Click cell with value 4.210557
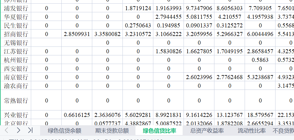The height and width of the screenshot is (140, 294). (x=230, y=17)
